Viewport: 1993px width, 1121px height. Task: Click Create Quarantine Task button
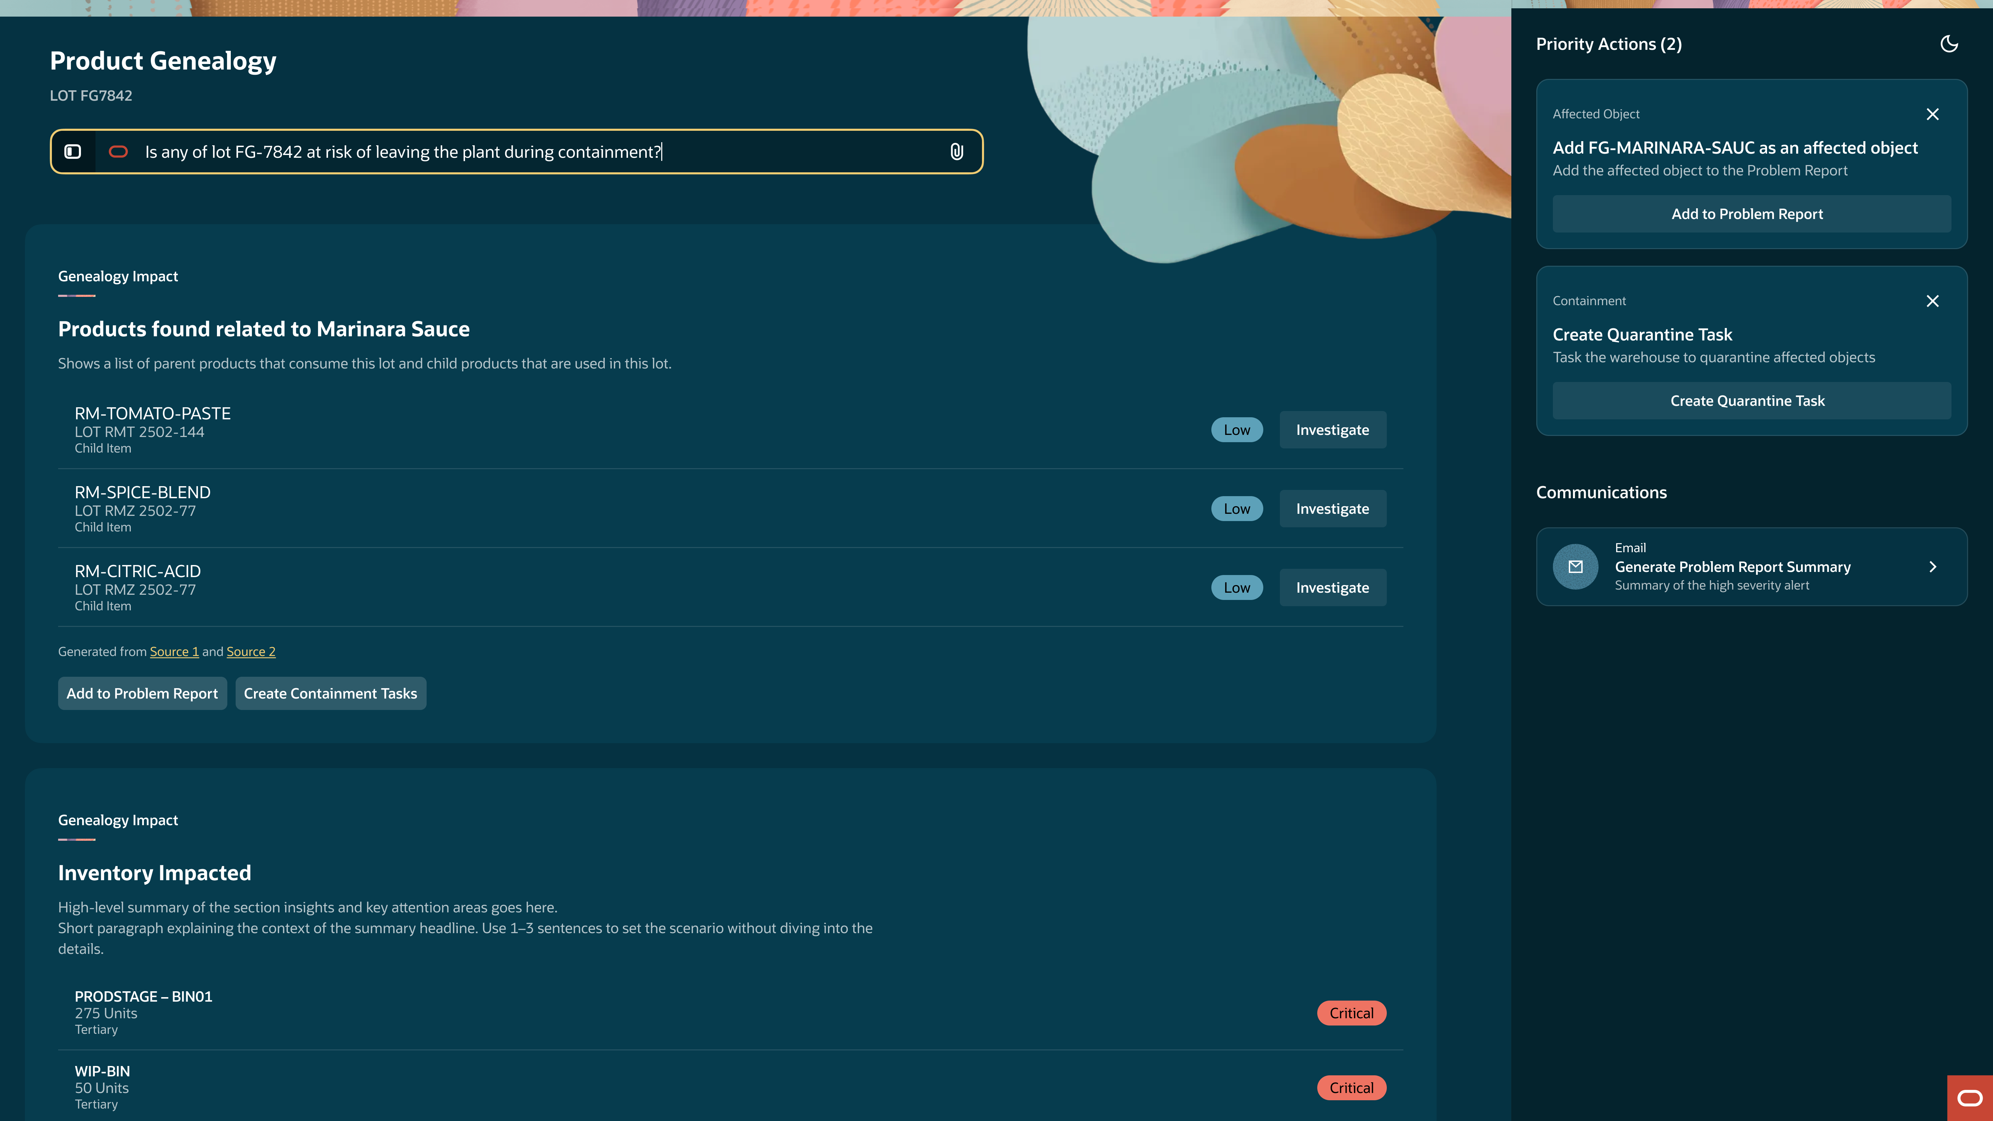pos(1751,401)
